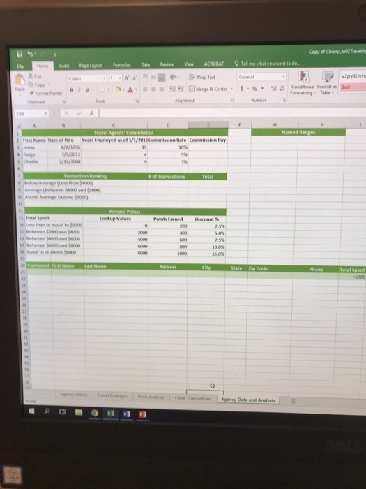Switch to the Insert ribbon tab
This screenshot has height=489, width=366.
(64, 66)
